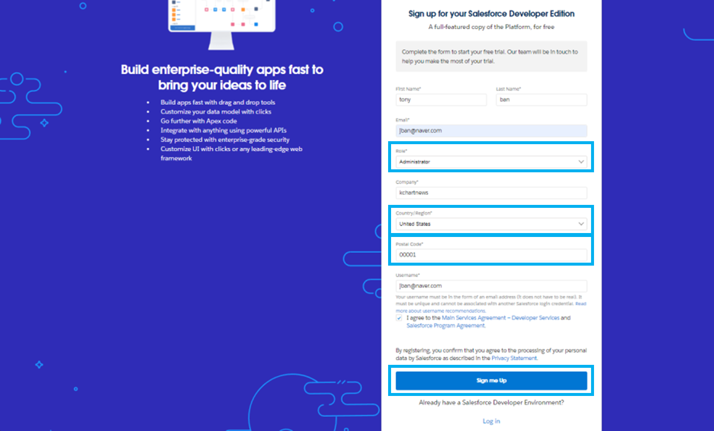Click the heading Sign up for your Salesforce Developer Edition
This screenshot has width=714, height=431.
click(x=491, y=14)
